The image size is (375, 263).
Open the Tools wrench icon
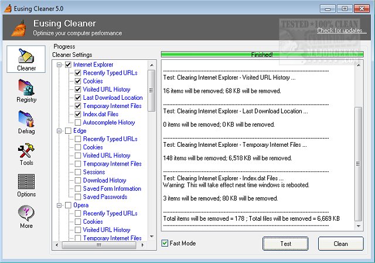tap(26, 153)
